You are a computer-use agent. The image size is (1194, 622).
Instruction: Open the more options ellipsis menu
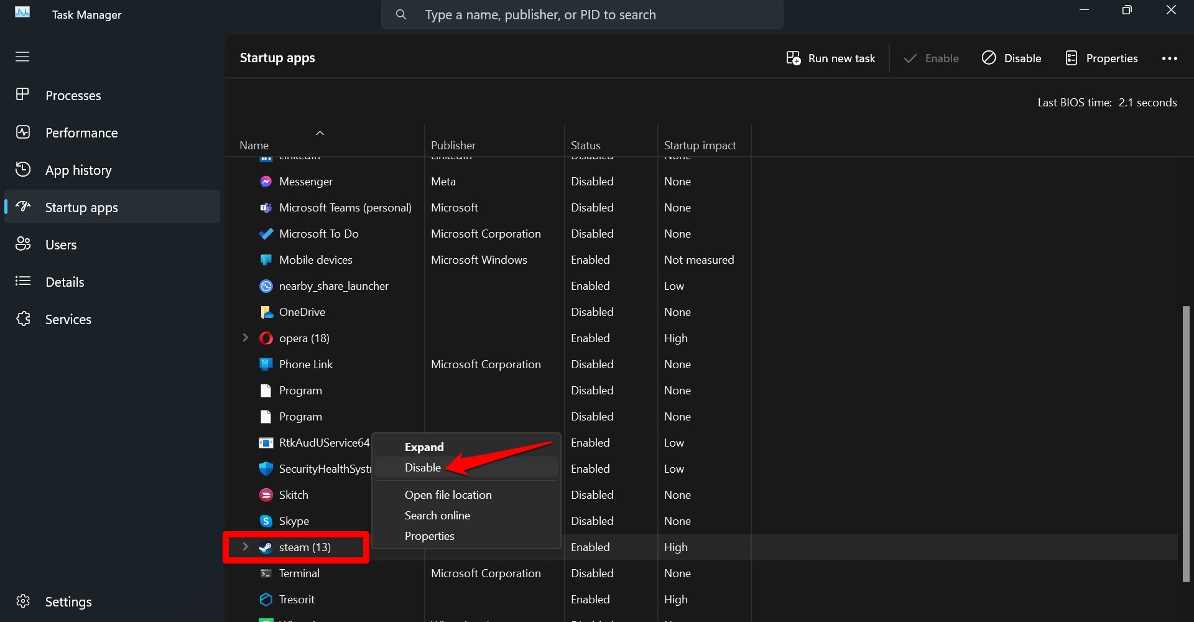(x=1169, y=58)
